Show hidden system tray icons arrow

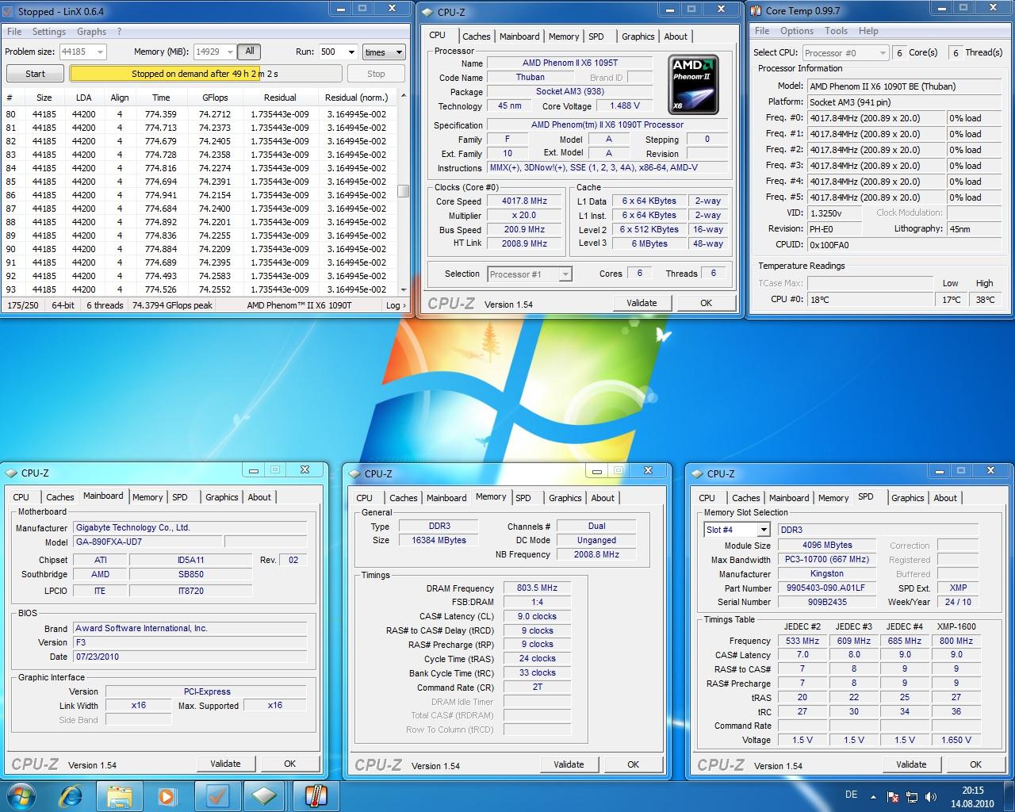coord(874,796)
